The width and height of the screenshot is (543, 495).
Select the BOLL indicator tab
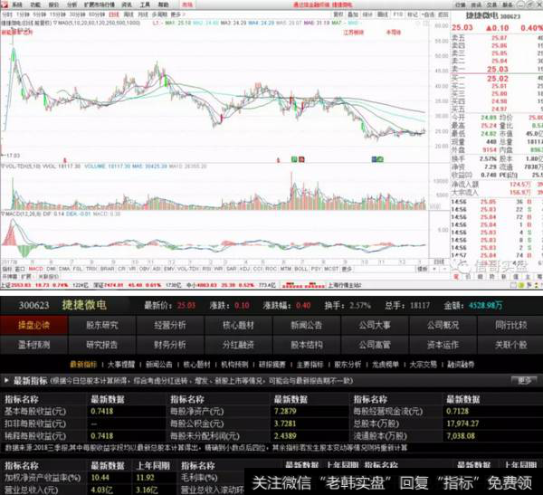tap(300, 269)
